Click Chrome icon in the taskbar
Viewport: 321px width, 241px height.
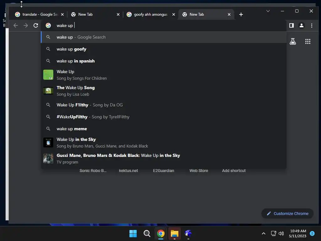coord(161,233)
